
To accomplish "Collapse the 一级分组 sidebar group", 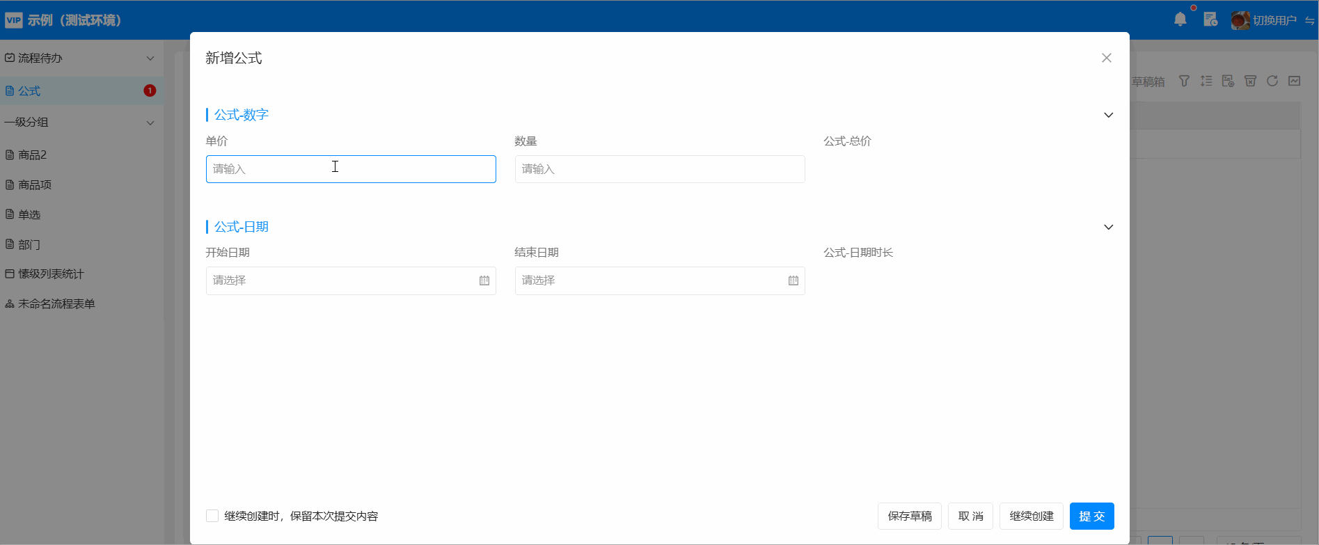I will click(150, 123).
